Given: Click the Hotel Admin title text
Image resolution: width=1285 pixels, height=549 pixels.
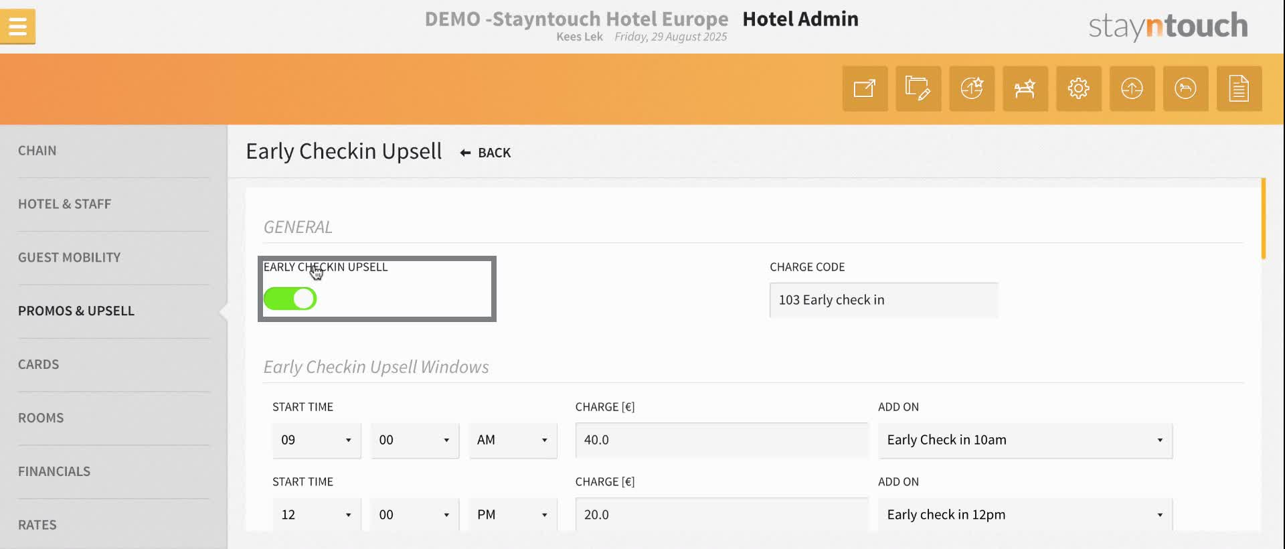Looking at the screenshot, I should 800,19.
